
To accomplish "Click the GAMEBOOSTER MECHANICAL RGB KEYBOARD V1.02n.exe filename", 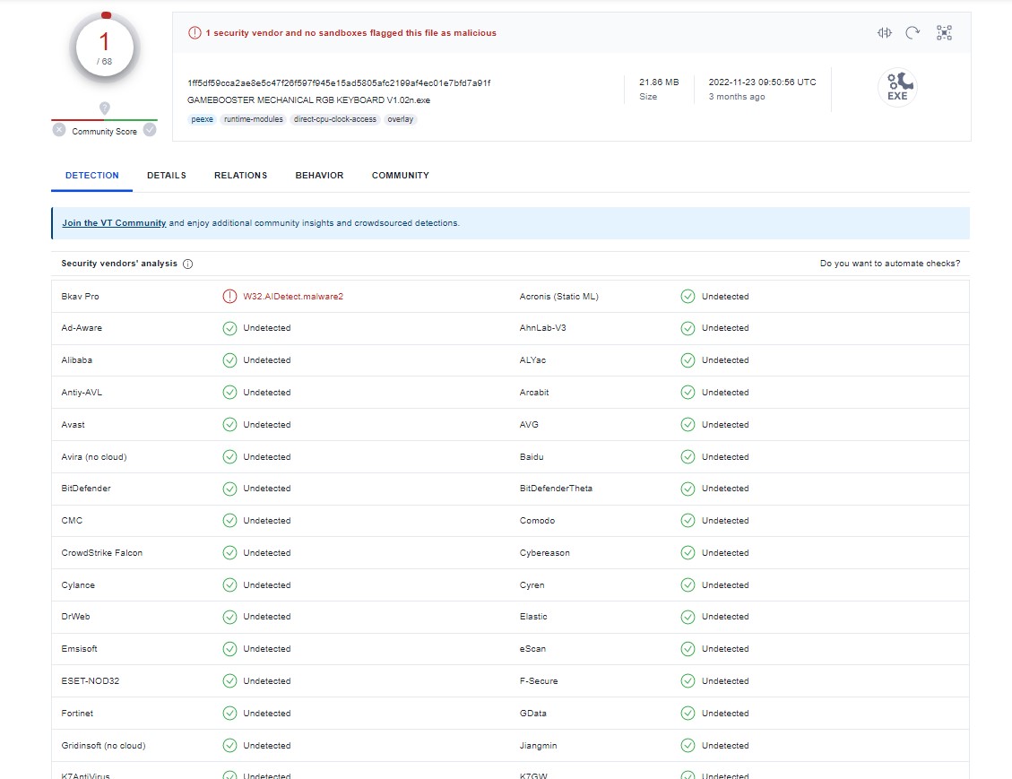I will (308, 100).
